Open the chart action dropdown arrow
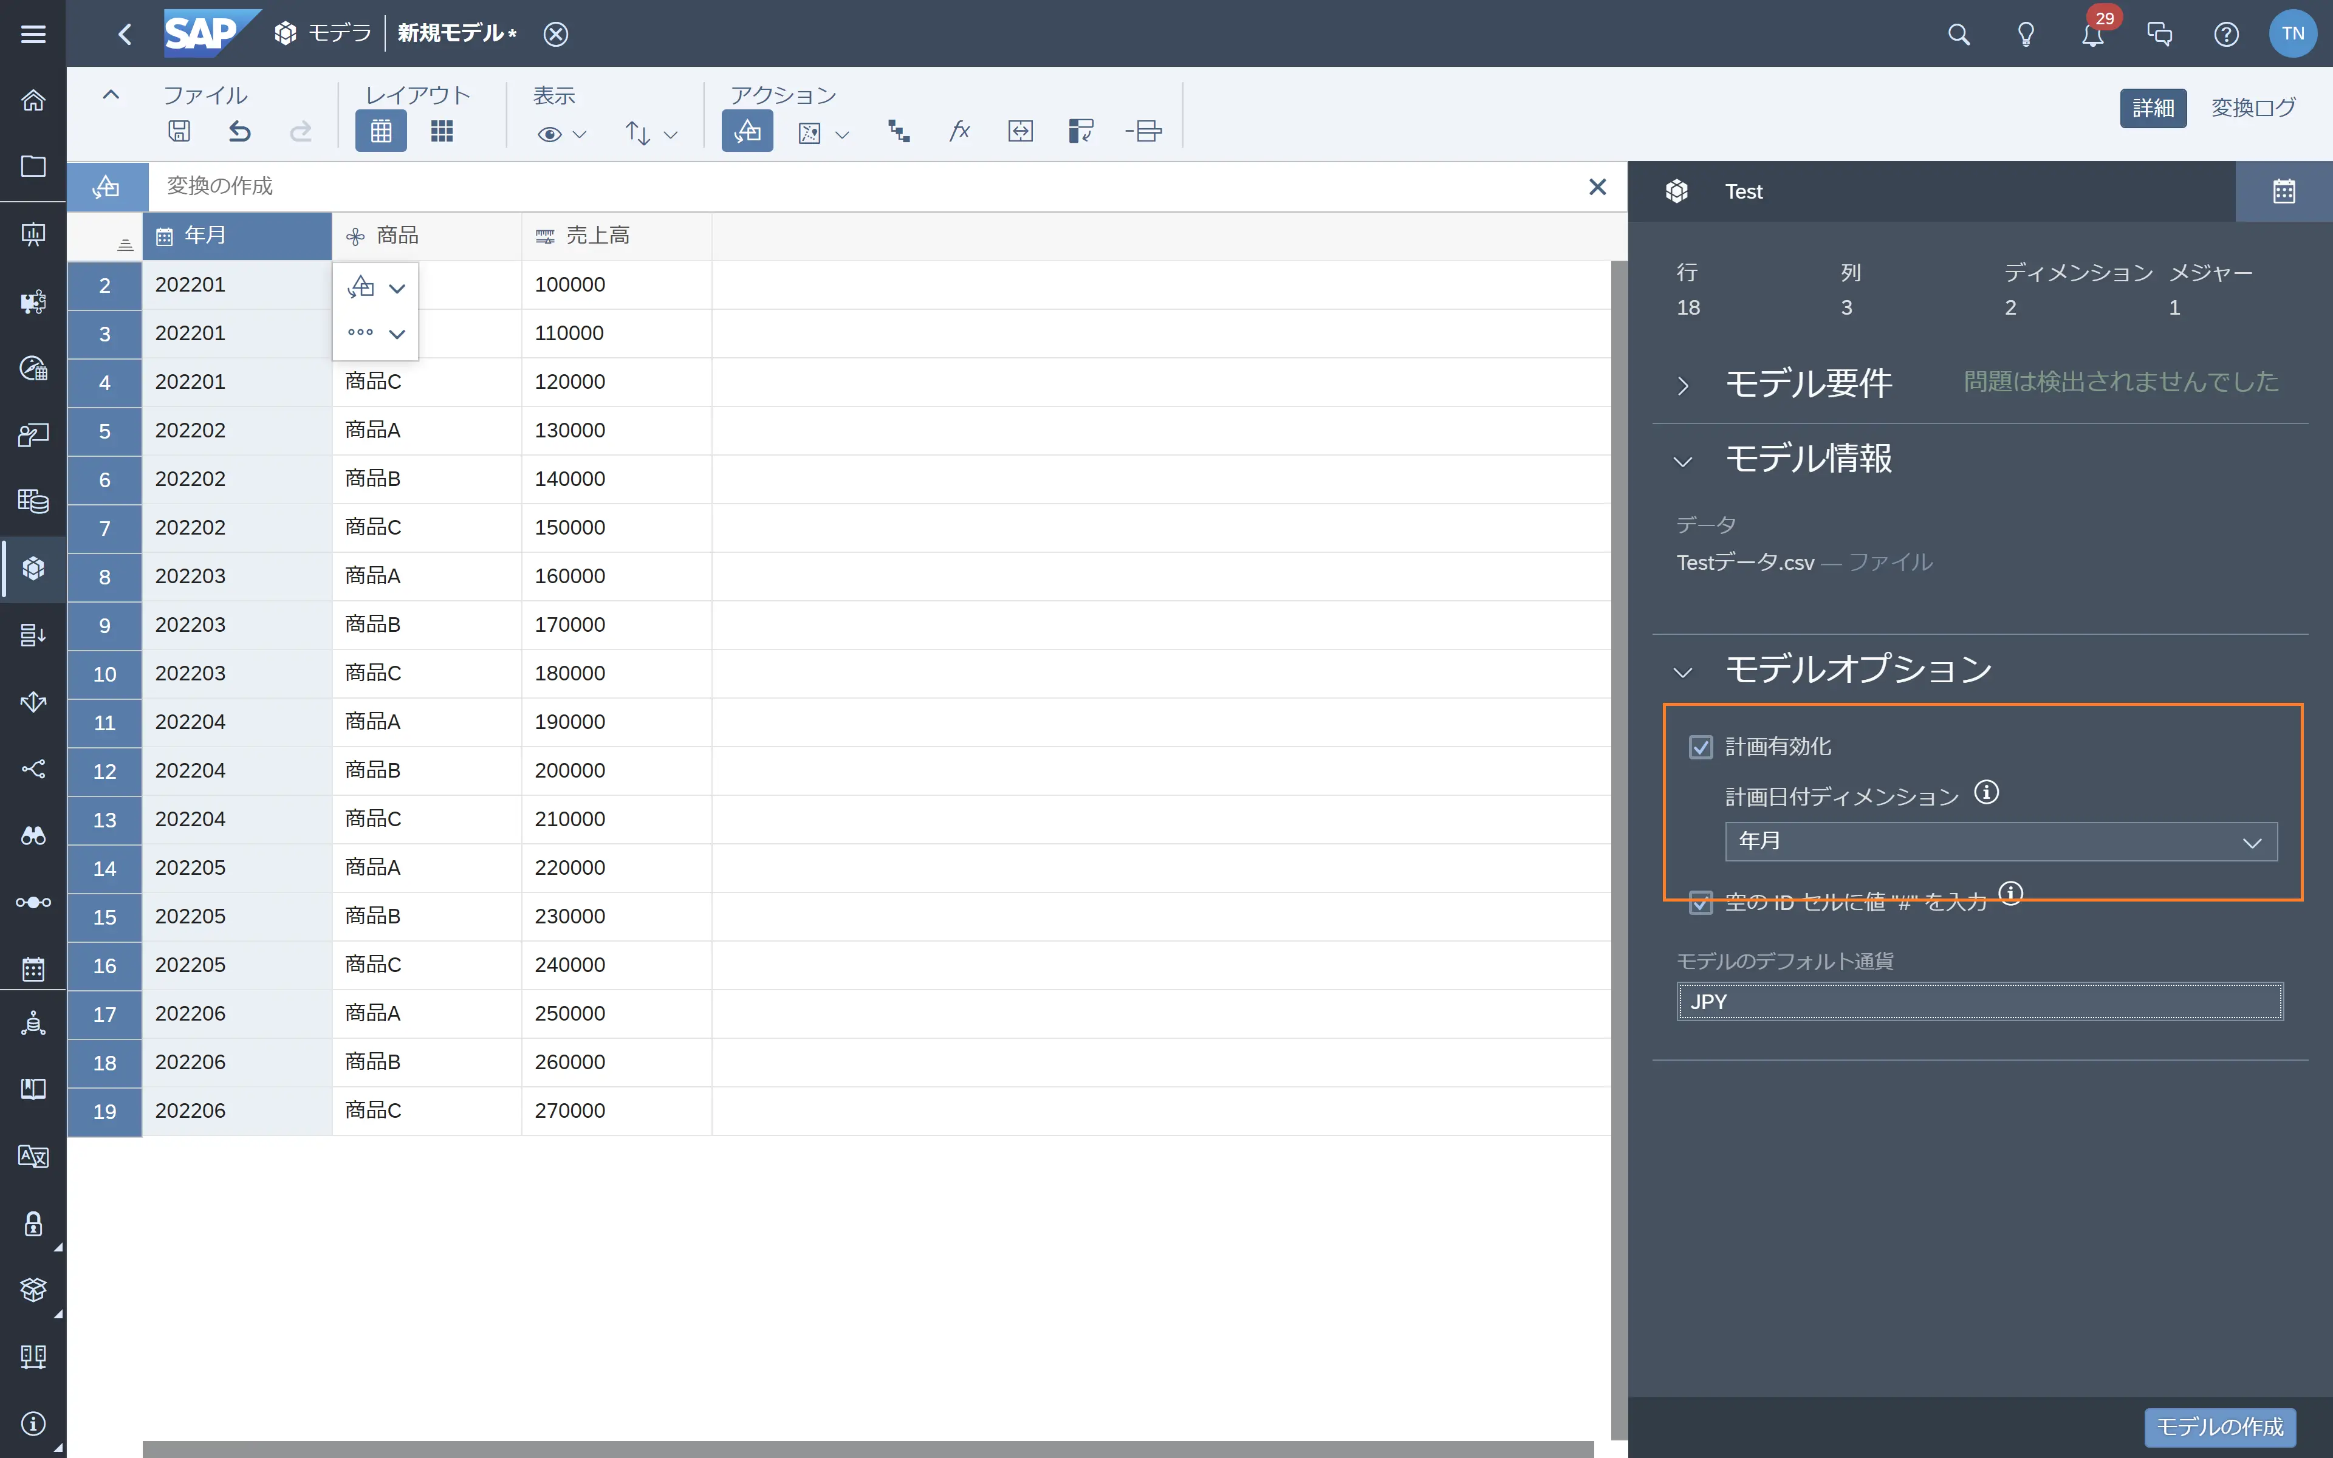The image size is (2333, 1458). click(841, 135)
